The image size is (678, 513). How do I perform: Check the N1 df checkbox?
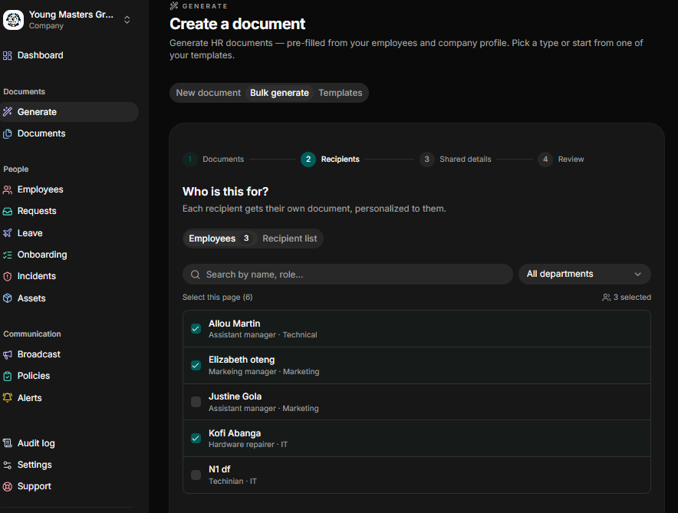point(196,475)
